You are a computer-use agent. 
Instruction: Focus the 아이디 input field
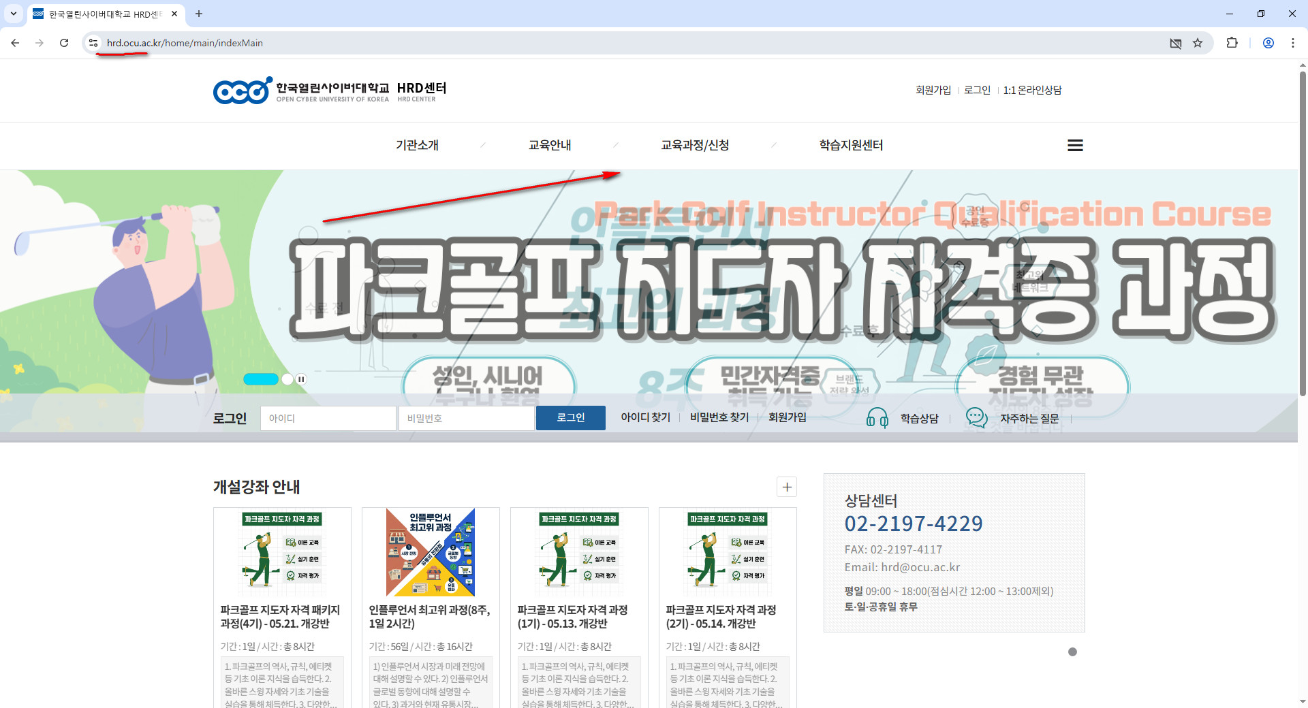328,418
